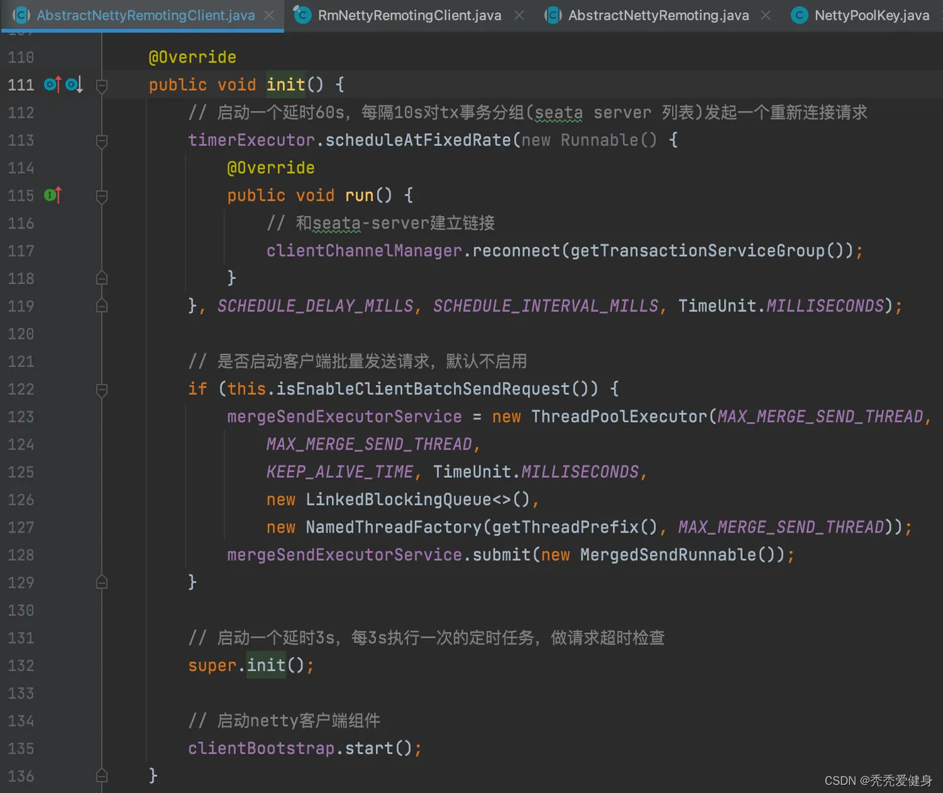
Task: Close the AbstractNettyRemotingClient.java tab
Action: [x=269, y=15]
